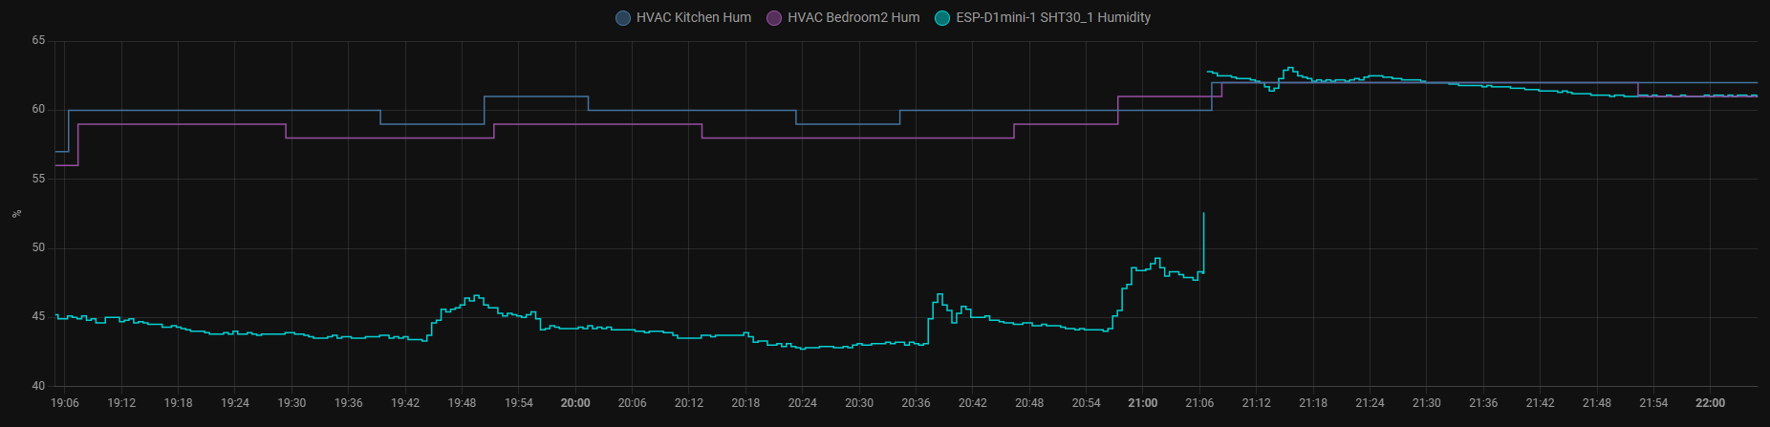
Task: Hide the HVAC Bedroom2 Hum series label
Action: tap(853, 18)
